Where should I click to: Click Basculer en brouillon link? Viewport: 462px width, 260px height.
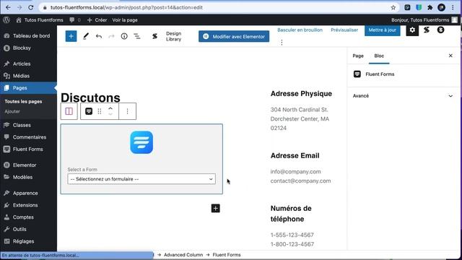[300, 30]
